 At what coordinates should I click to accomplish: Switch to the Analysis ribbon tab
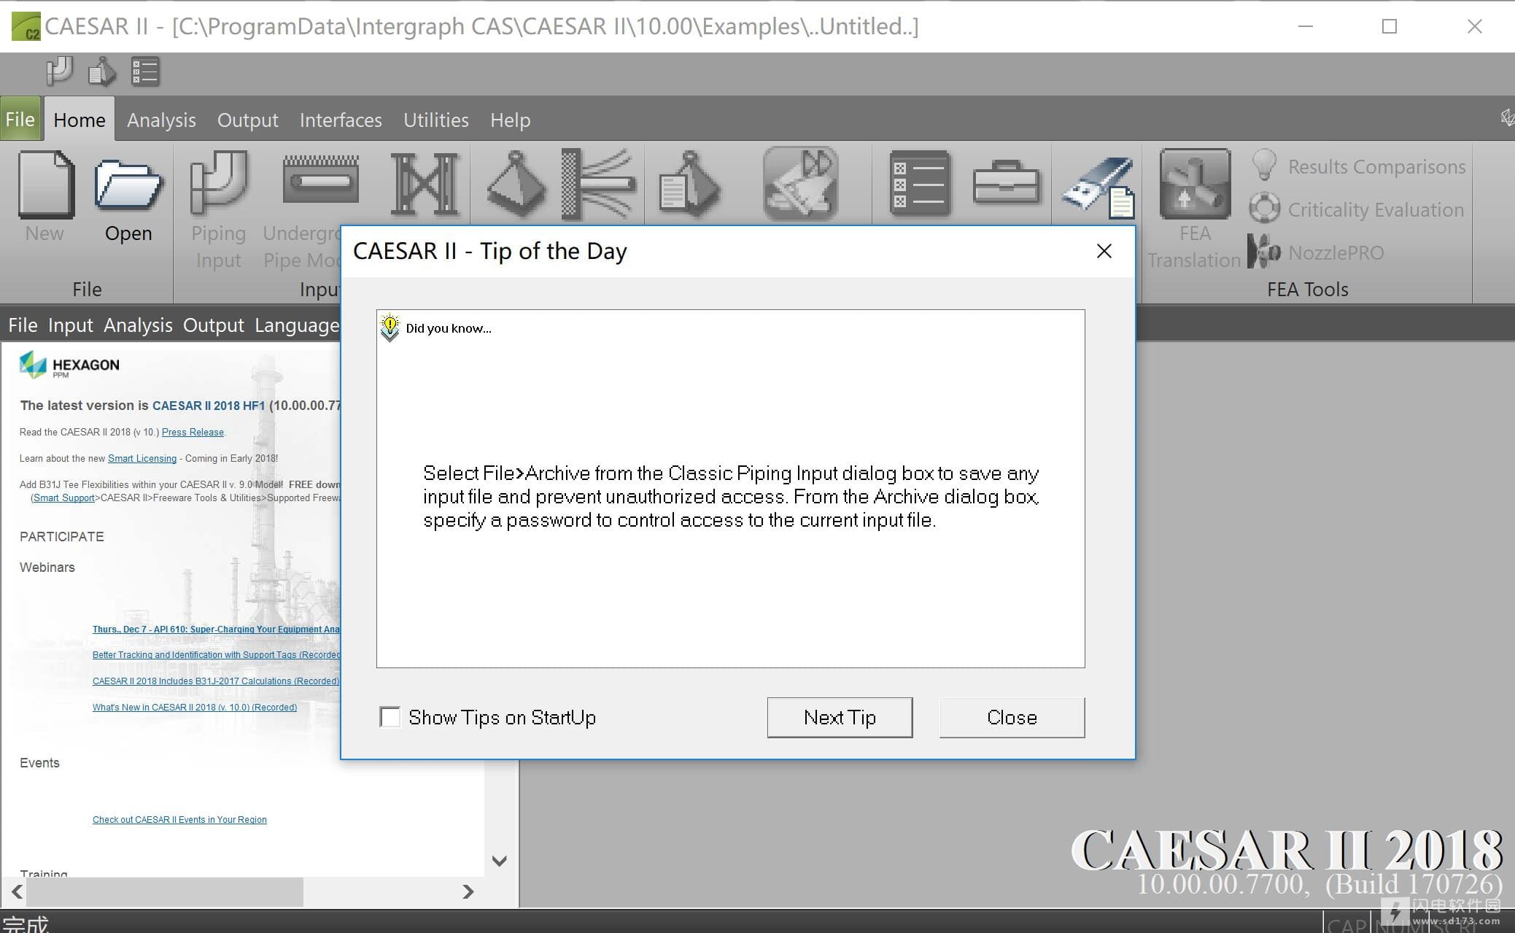click(x=160, y=119)
